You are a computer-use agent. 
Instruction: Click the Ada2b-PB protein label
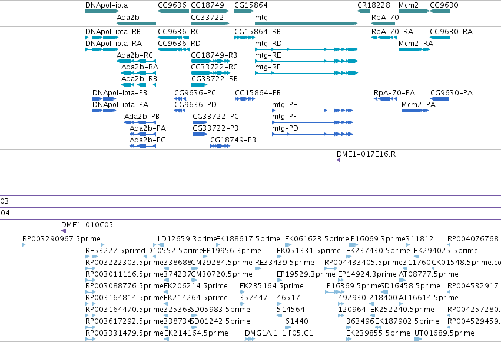pos(141,117)
